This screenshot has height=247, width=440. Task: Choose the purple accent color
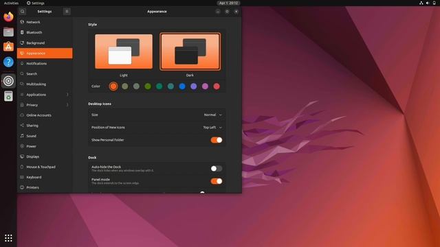pos(194,86)
